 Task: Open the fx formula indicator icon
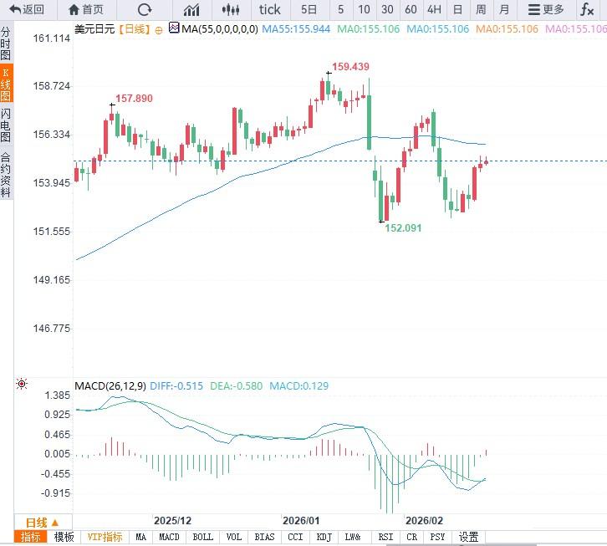pyautogui.click(x=588, y=10)
